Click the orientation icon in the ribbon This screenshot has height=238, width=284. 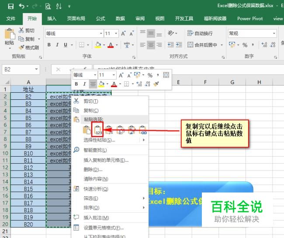click(170, 33)
